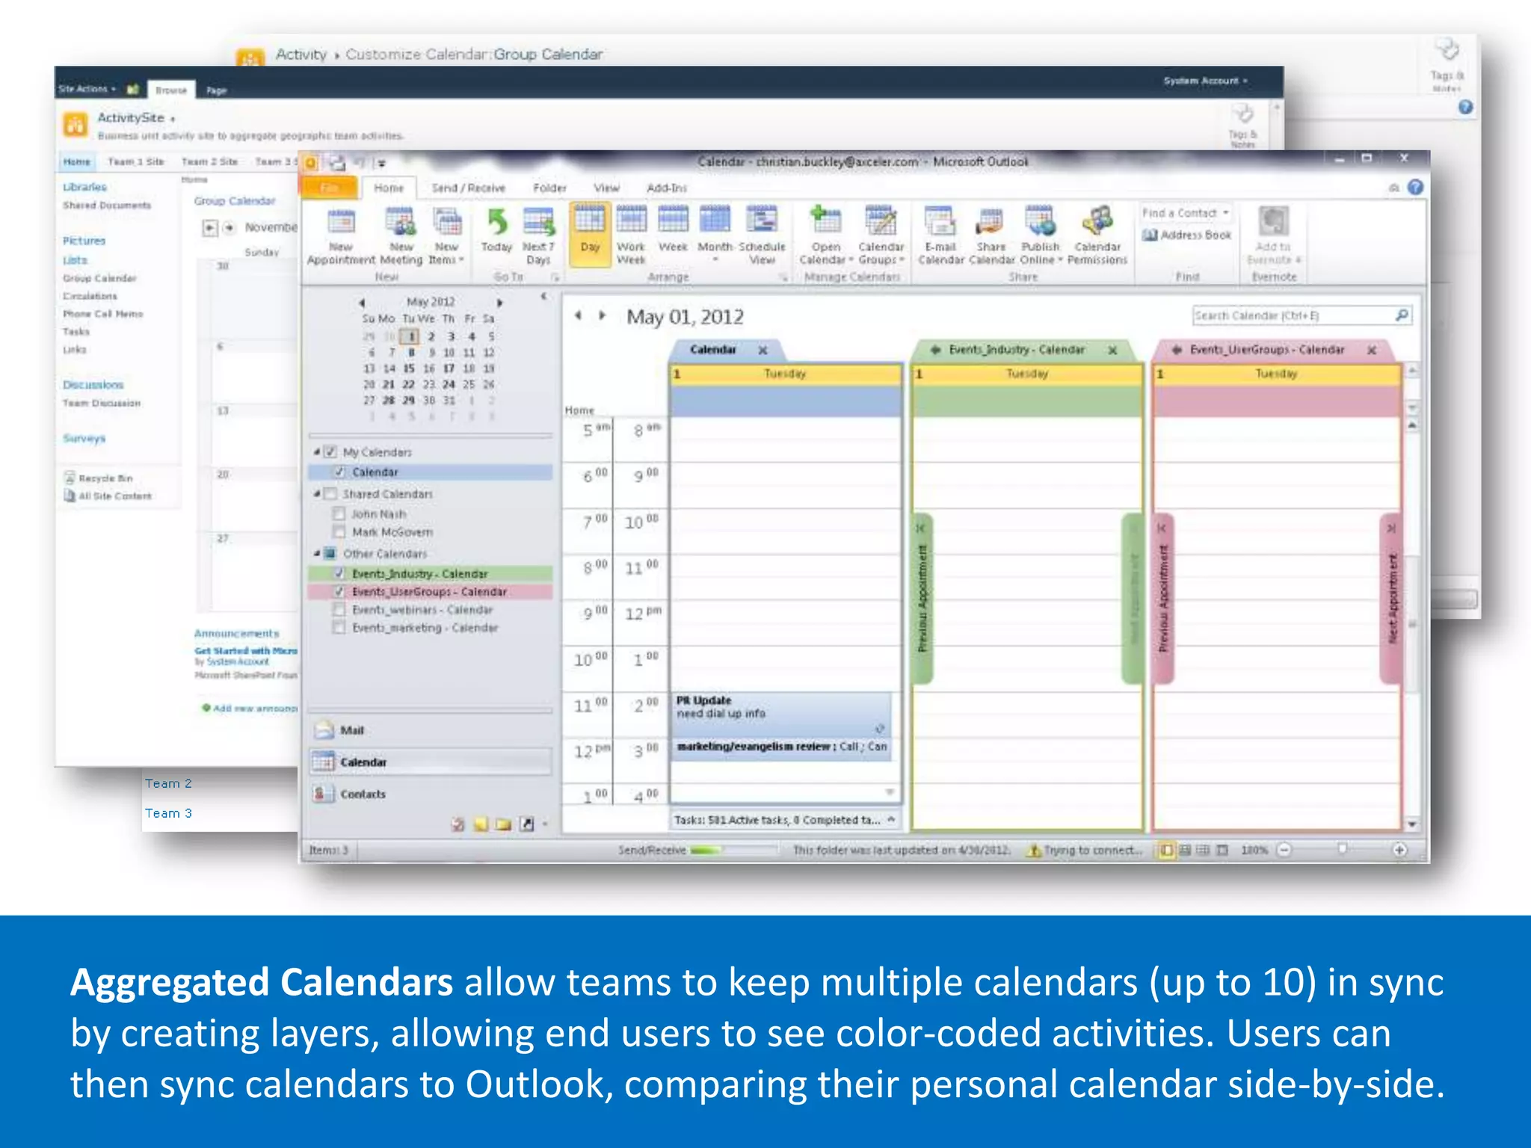This screenshot has width=1531, height=1148.
Task: Close the Events_Industry calendar tab
Action: point(1112,350)
